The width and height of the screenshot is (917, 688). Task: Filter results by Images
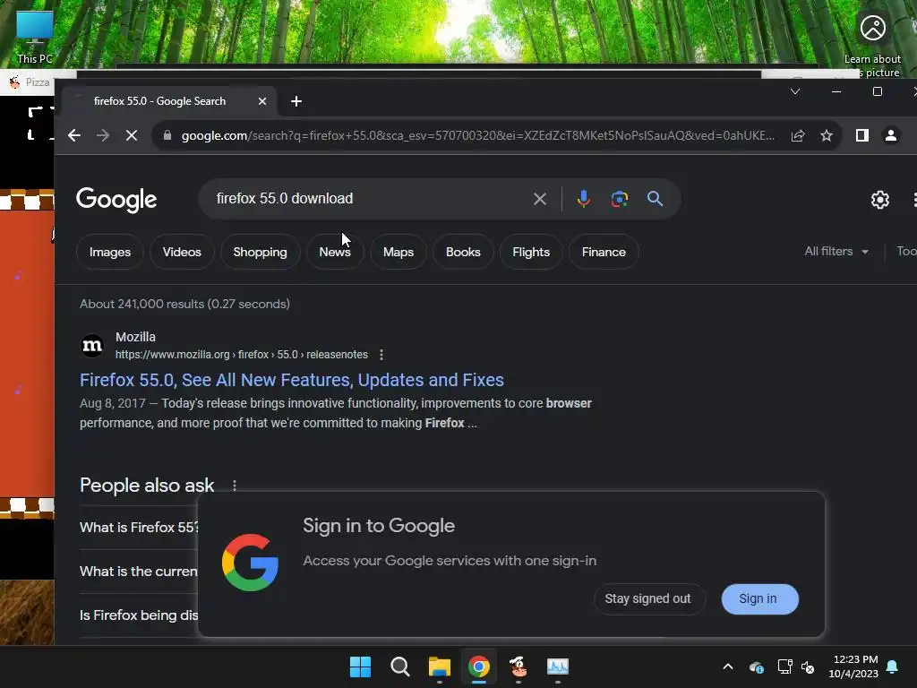coord(110,252)
